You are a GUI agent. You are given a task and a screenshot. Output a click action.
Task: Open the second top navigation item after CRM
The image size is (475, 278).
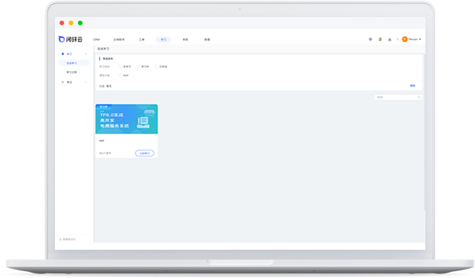tap(119, 40)
